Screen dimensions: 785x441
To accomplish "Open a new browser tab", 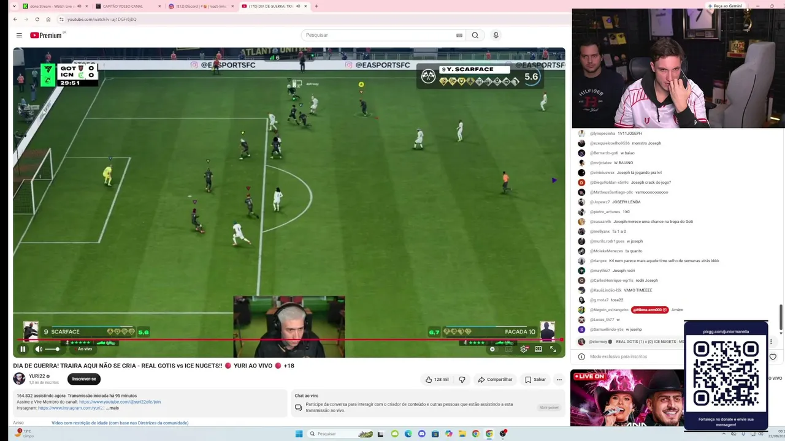I will coord(316,6).
